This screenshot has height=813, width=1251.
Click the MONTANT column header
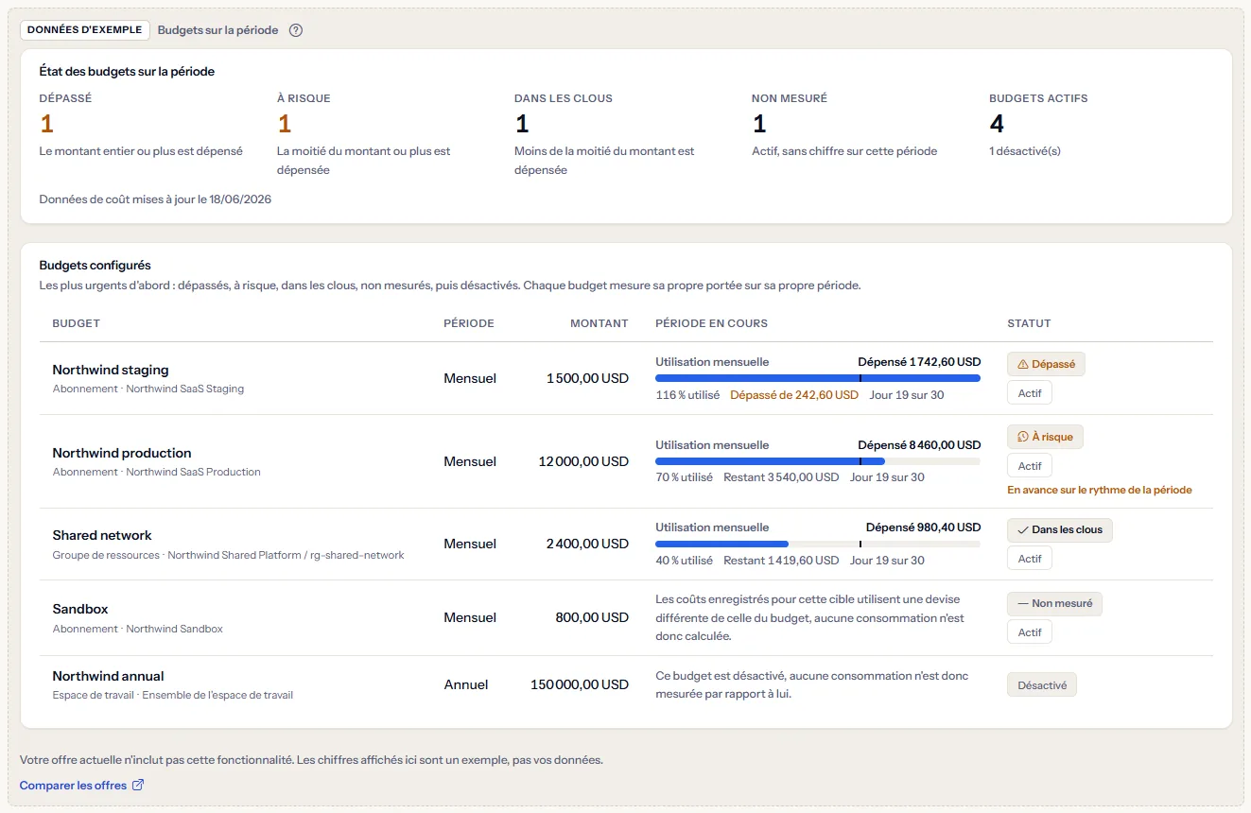click(x=599, y=323)
